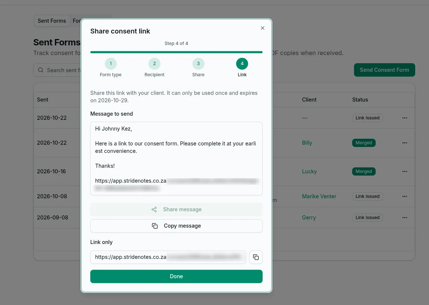Screen dimensions: 429x305
Task: Click the share icon in Share message button
Action: (x=154, y=209)
